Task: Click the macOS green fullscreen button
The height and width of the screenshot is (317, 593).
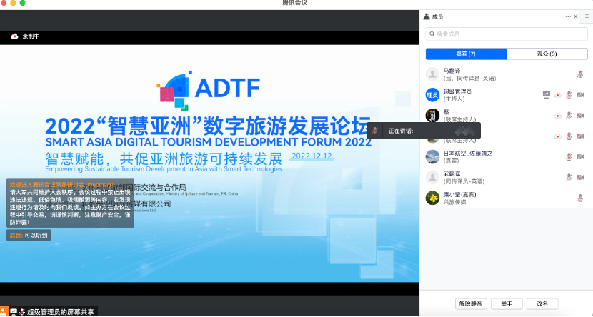Action: 22,3
